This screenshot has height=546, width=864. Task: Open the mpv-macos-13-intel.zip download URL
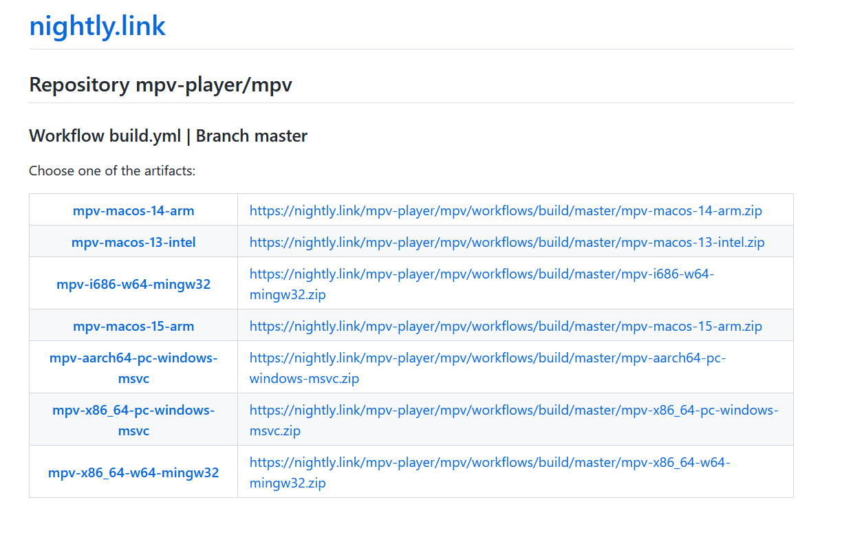(x=507, y=242)
